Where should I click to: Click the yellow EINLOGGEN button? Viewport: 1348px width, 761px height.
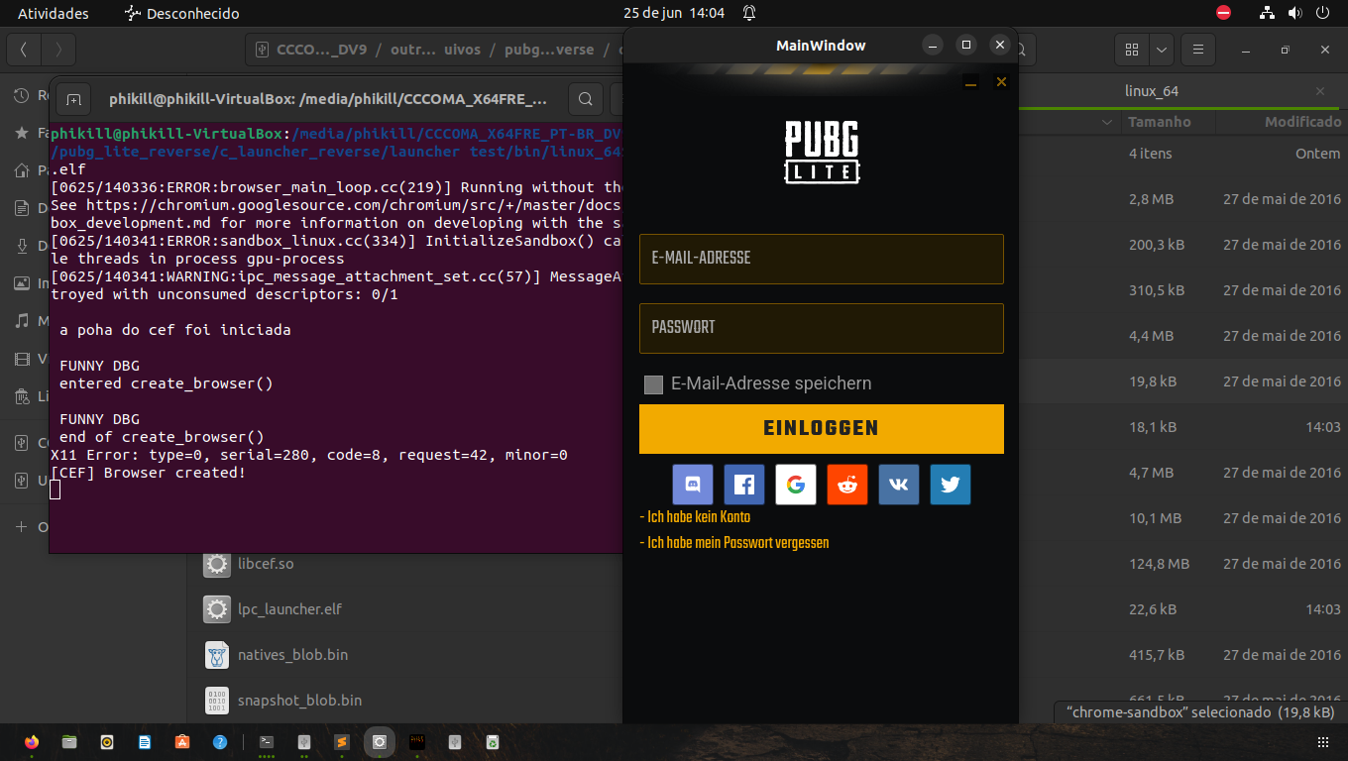click(822, 429)
